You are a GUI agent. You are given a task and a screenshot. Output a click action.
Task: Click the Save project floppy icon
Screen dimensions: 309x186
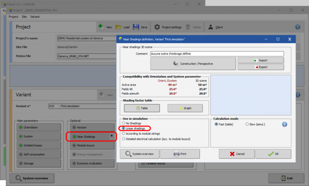pyautogui.click(x=136, y=27)
